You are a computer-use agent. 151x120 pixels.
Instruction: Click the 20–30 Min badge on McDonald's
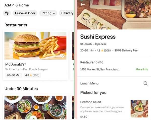coord(14,75)
